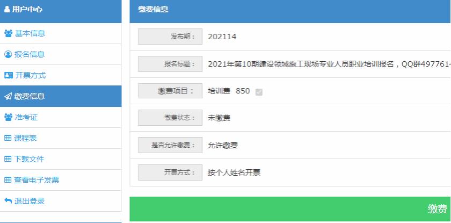Click the 是否允许缴费 field label
This screenshot has width=451, height=223.
tap(170, 145)
